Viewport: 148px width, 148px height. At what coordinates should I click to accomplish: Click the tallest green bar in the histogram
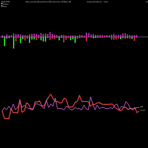coord(14,43)
